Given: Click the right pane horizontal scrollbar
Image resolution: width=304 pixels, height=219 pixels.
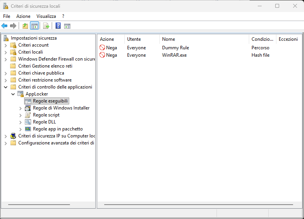Looking at the screenshot, I should coord(199,205).
